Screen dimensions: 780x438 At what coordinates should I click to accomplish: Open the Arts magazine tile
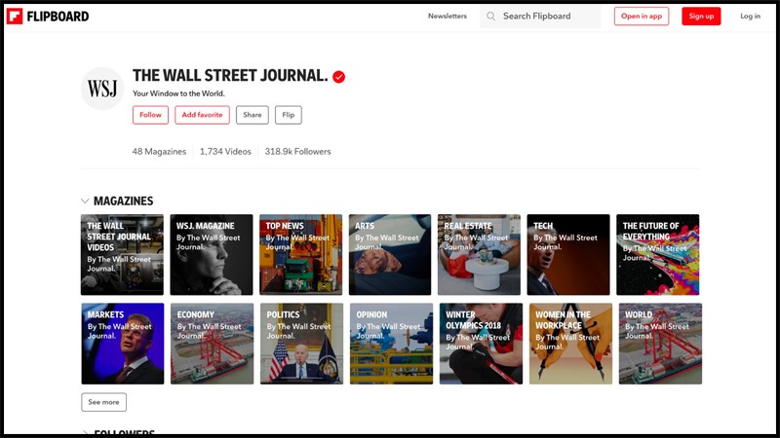pos(390,255)
